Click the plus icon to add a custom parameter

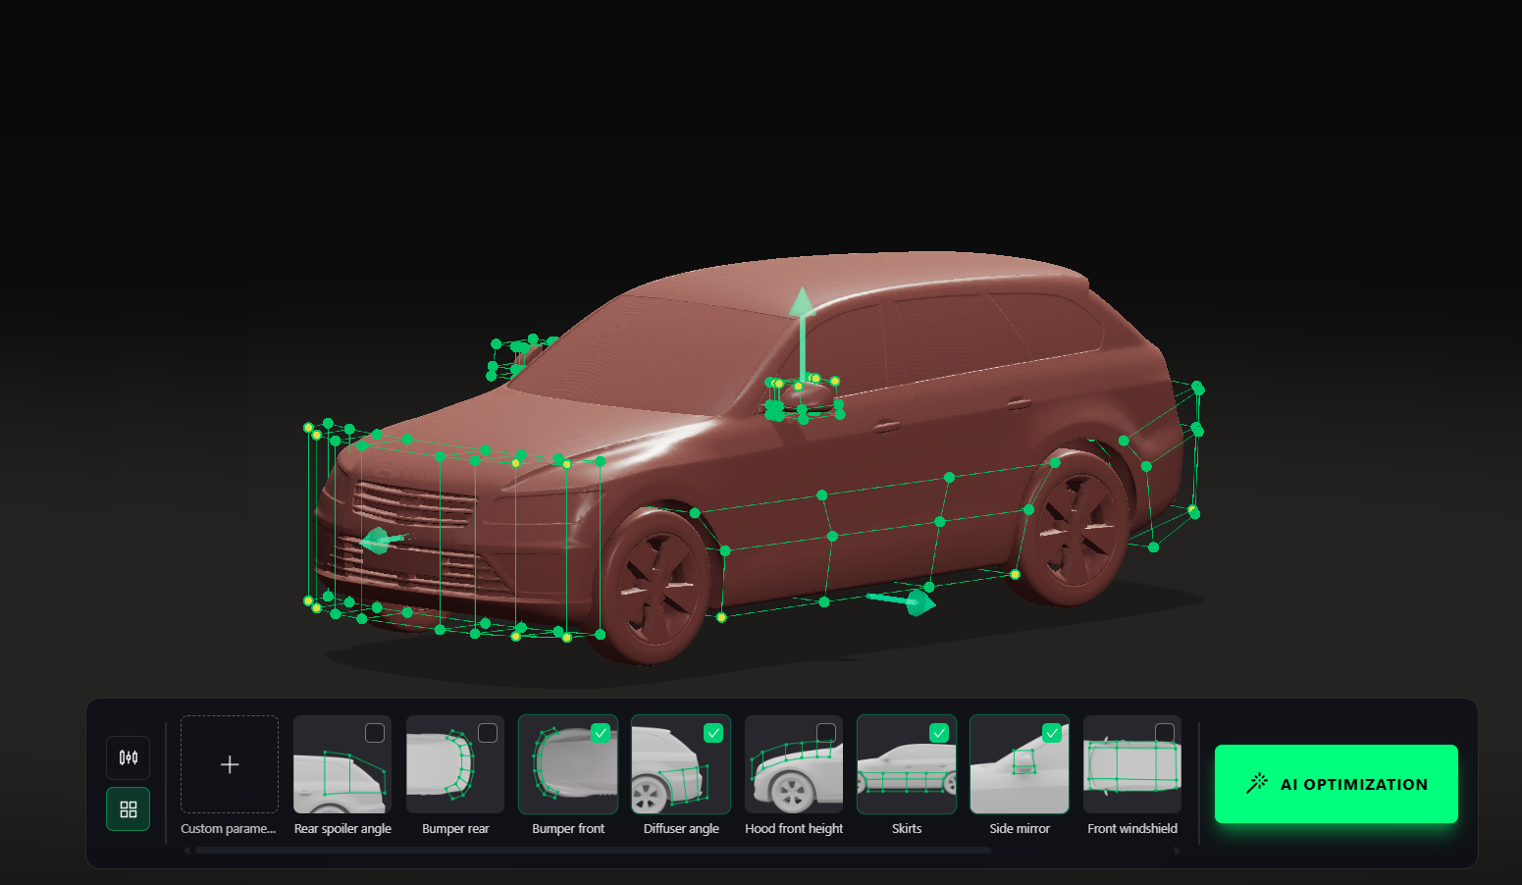tap(229, 764)
